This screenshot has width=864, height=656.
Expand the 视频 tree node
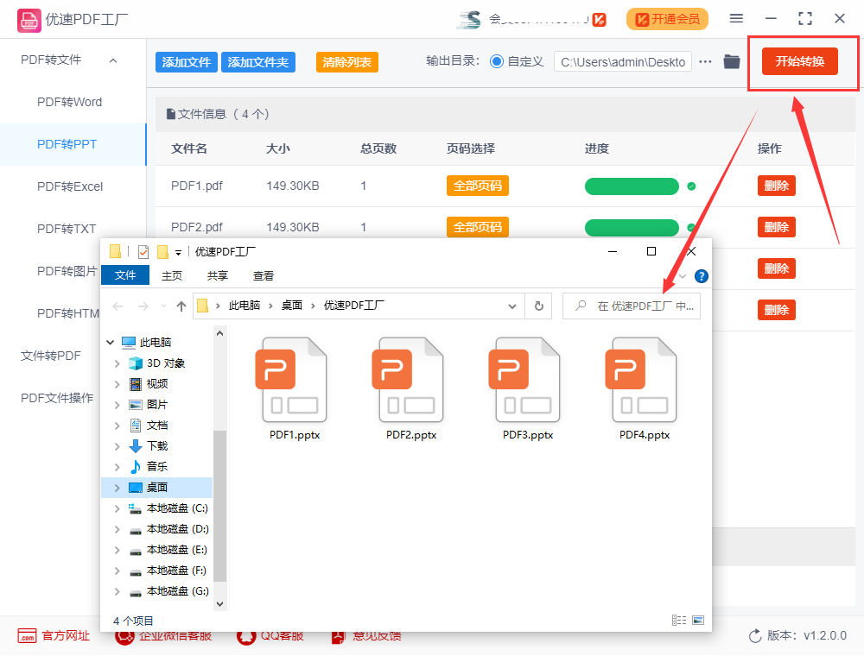click(x=117, y=384)
